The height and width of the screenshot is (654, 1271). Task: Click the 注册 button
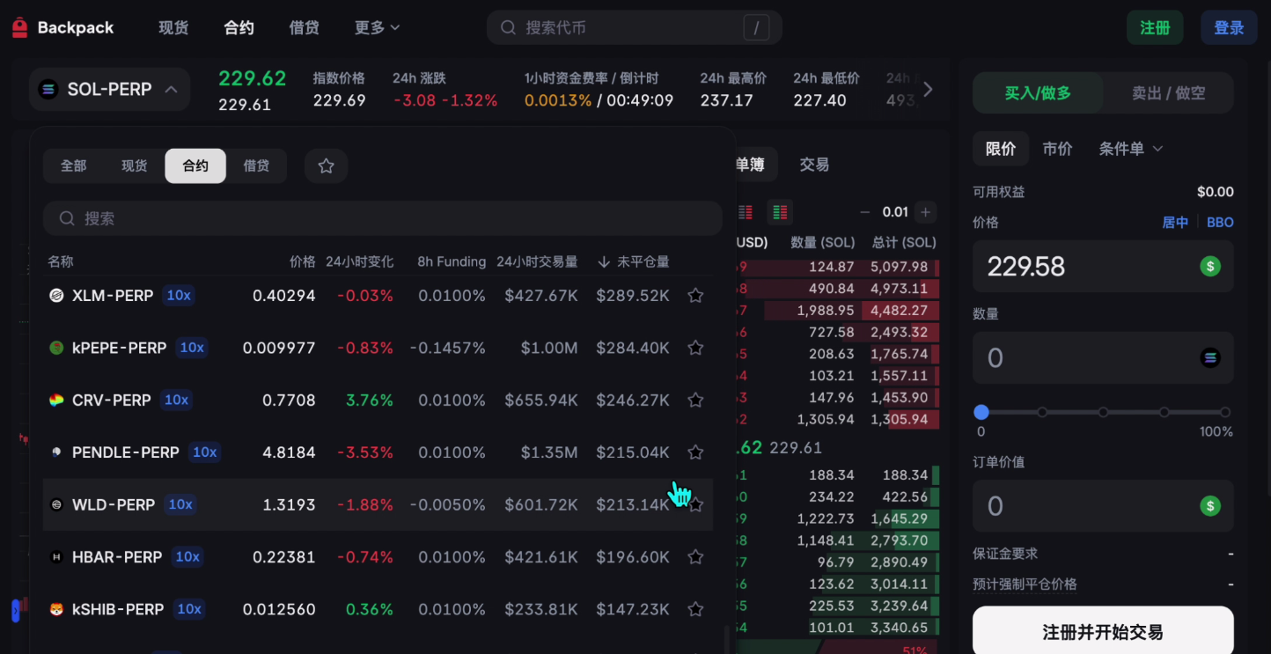tap(1154, 28)
